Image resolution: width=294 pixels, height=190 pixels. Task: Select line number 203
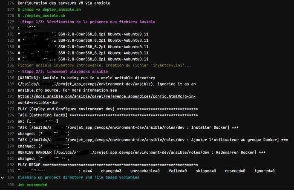point(11,171)
